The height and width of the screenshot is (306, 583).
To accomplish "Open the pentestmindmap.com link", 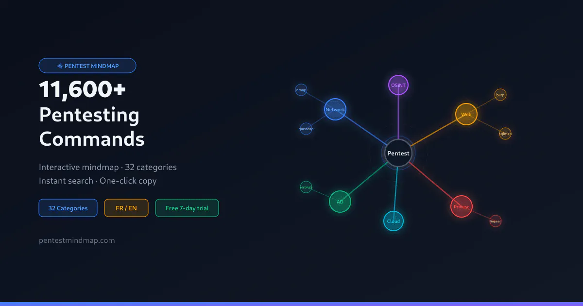I will click(x=77, y=240).
